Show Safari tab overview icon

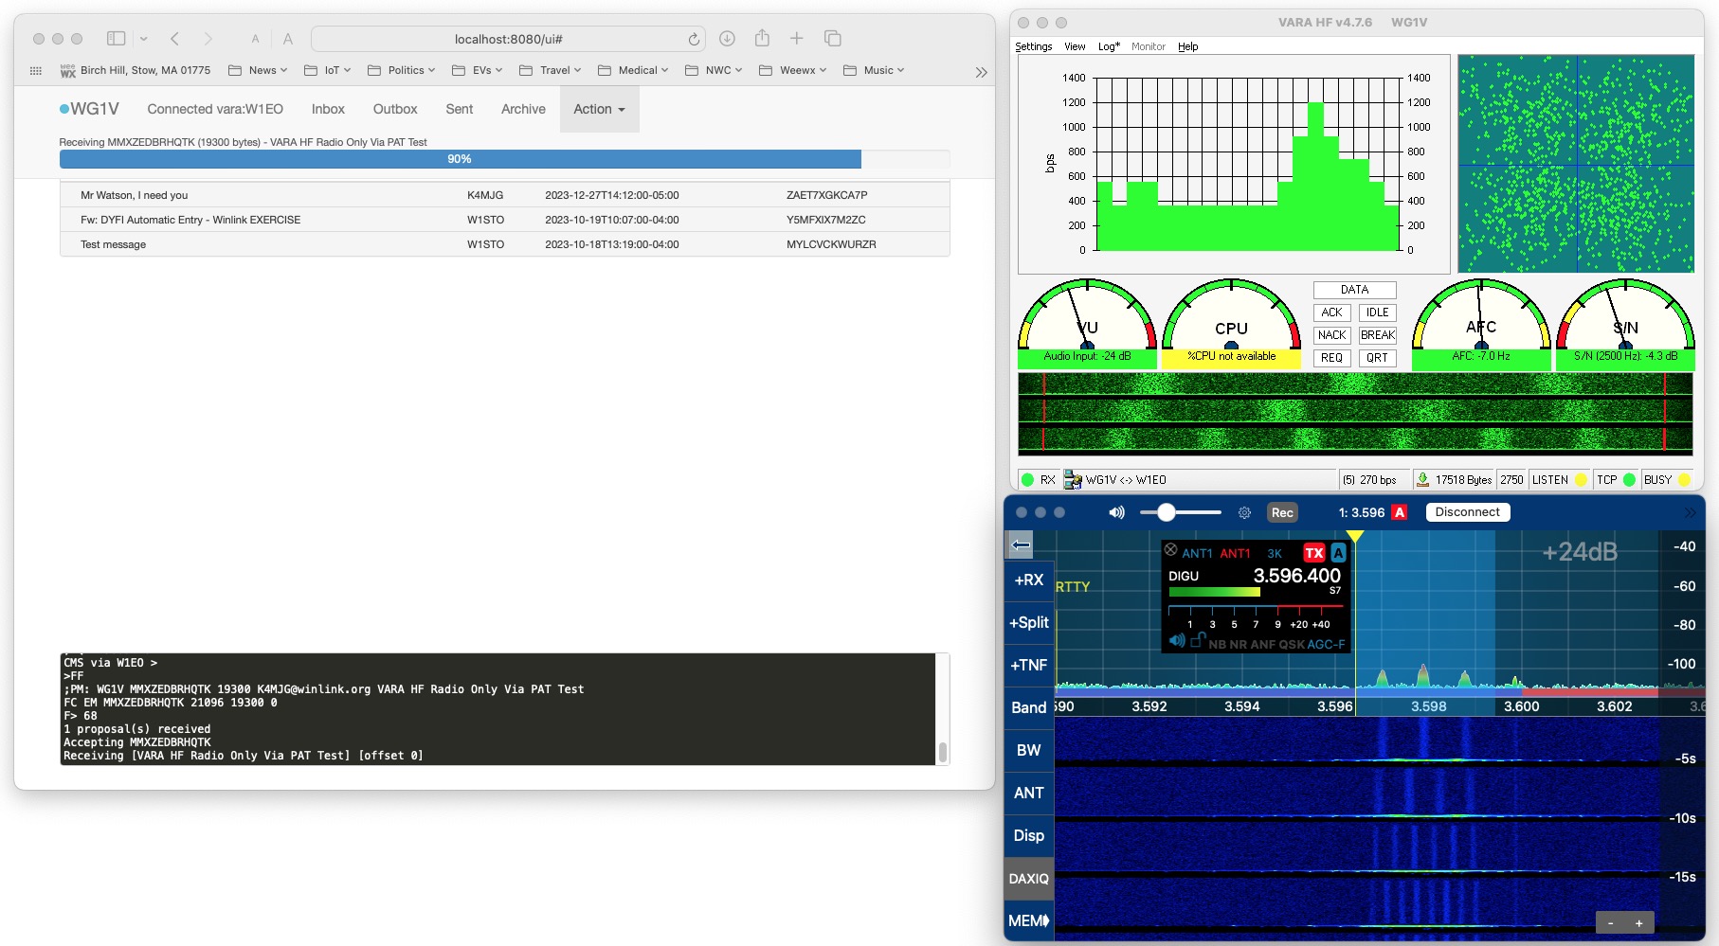click(x=832, y=39)
